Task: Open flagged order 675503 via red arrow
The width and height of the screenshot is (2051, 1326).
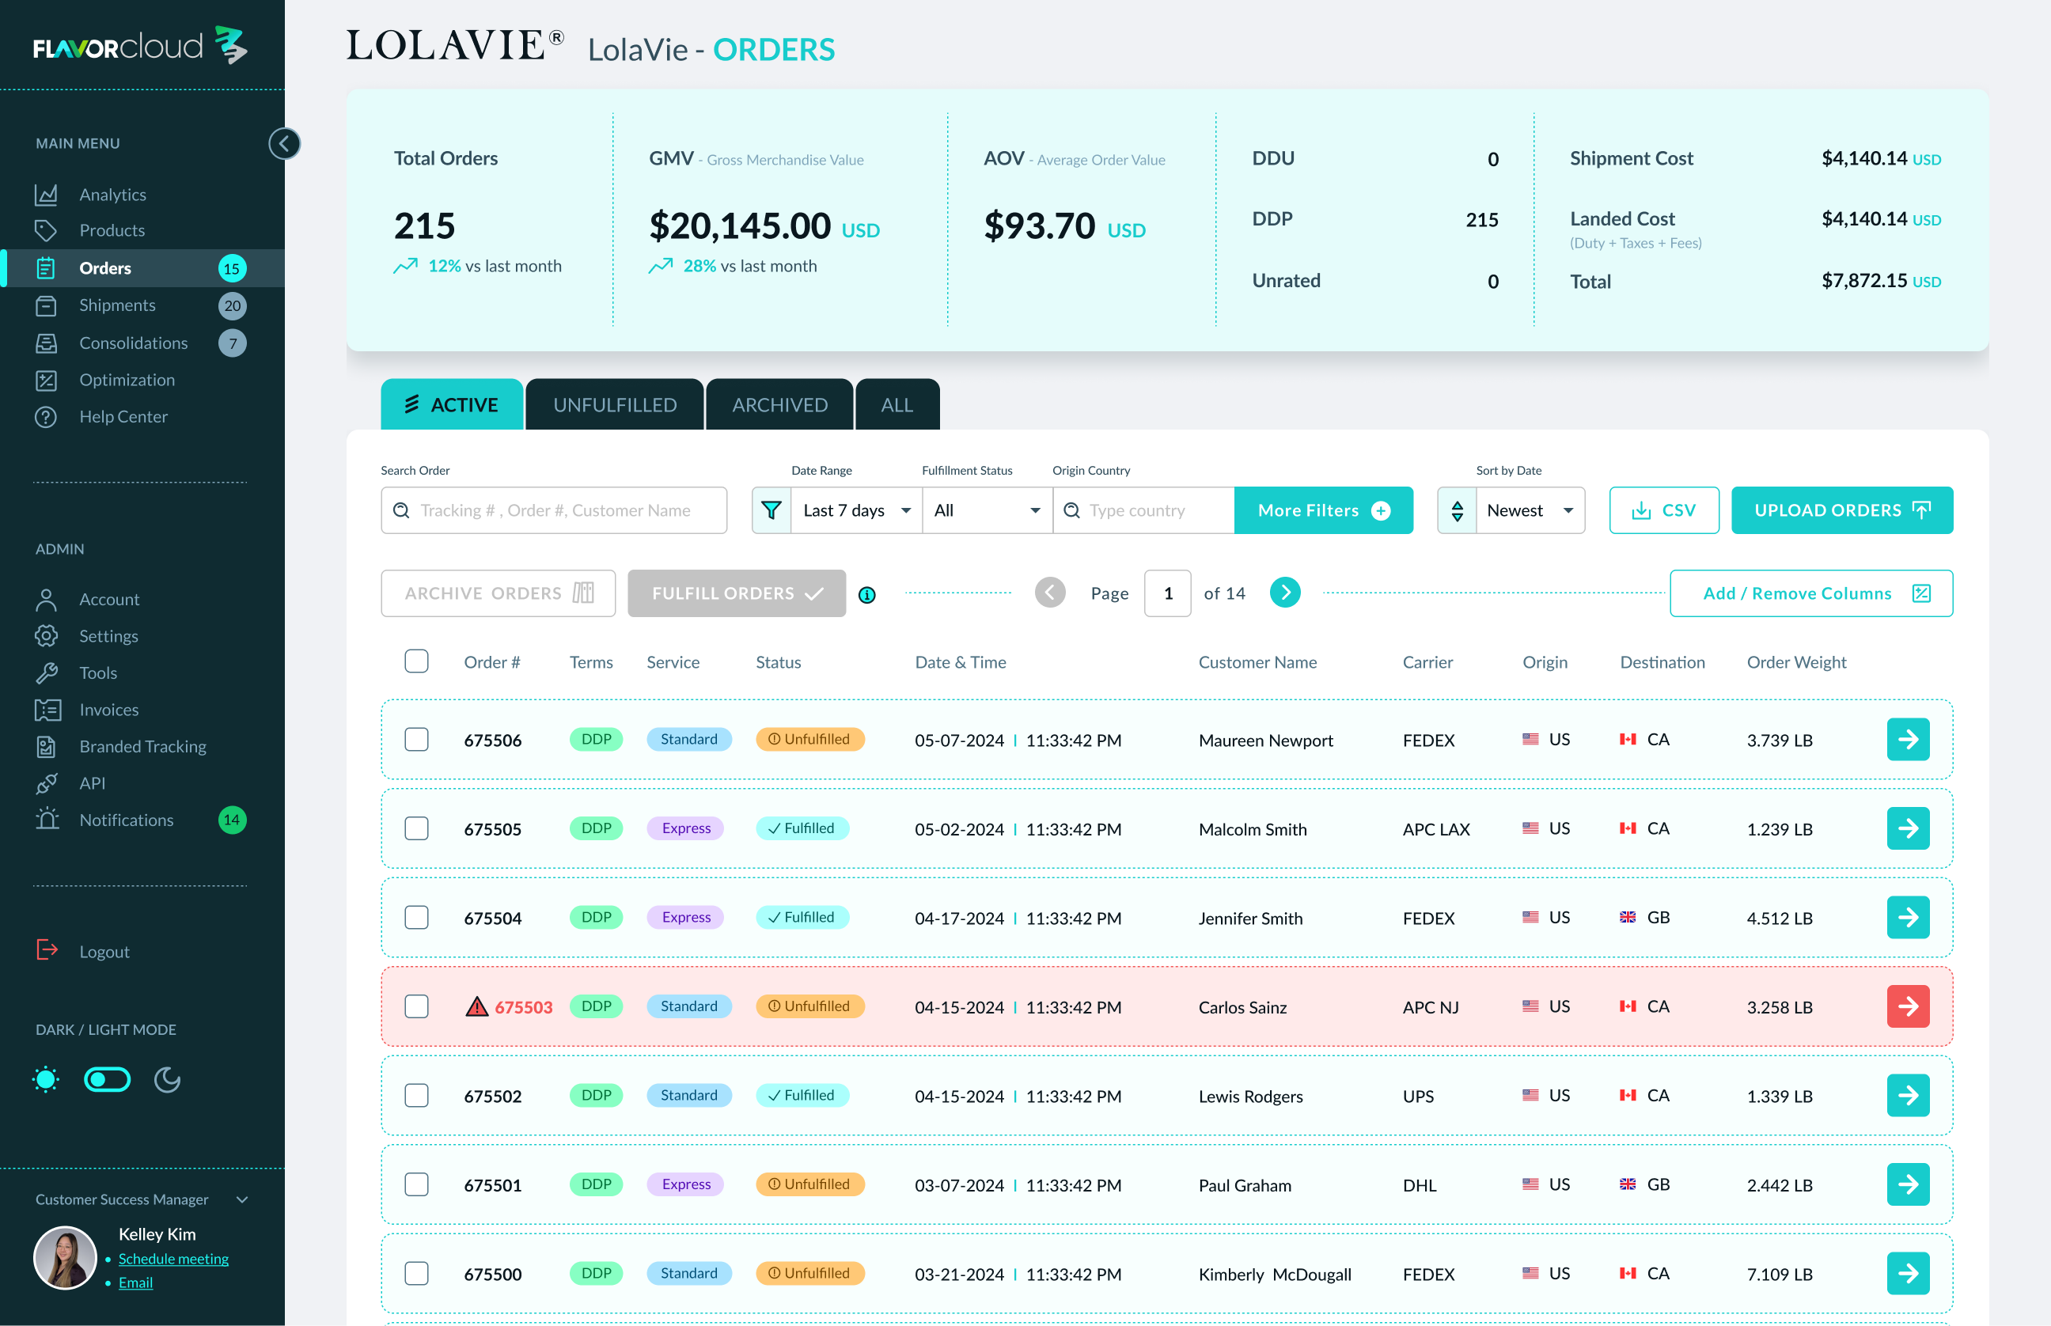Action: [x=1908, y=1006]
